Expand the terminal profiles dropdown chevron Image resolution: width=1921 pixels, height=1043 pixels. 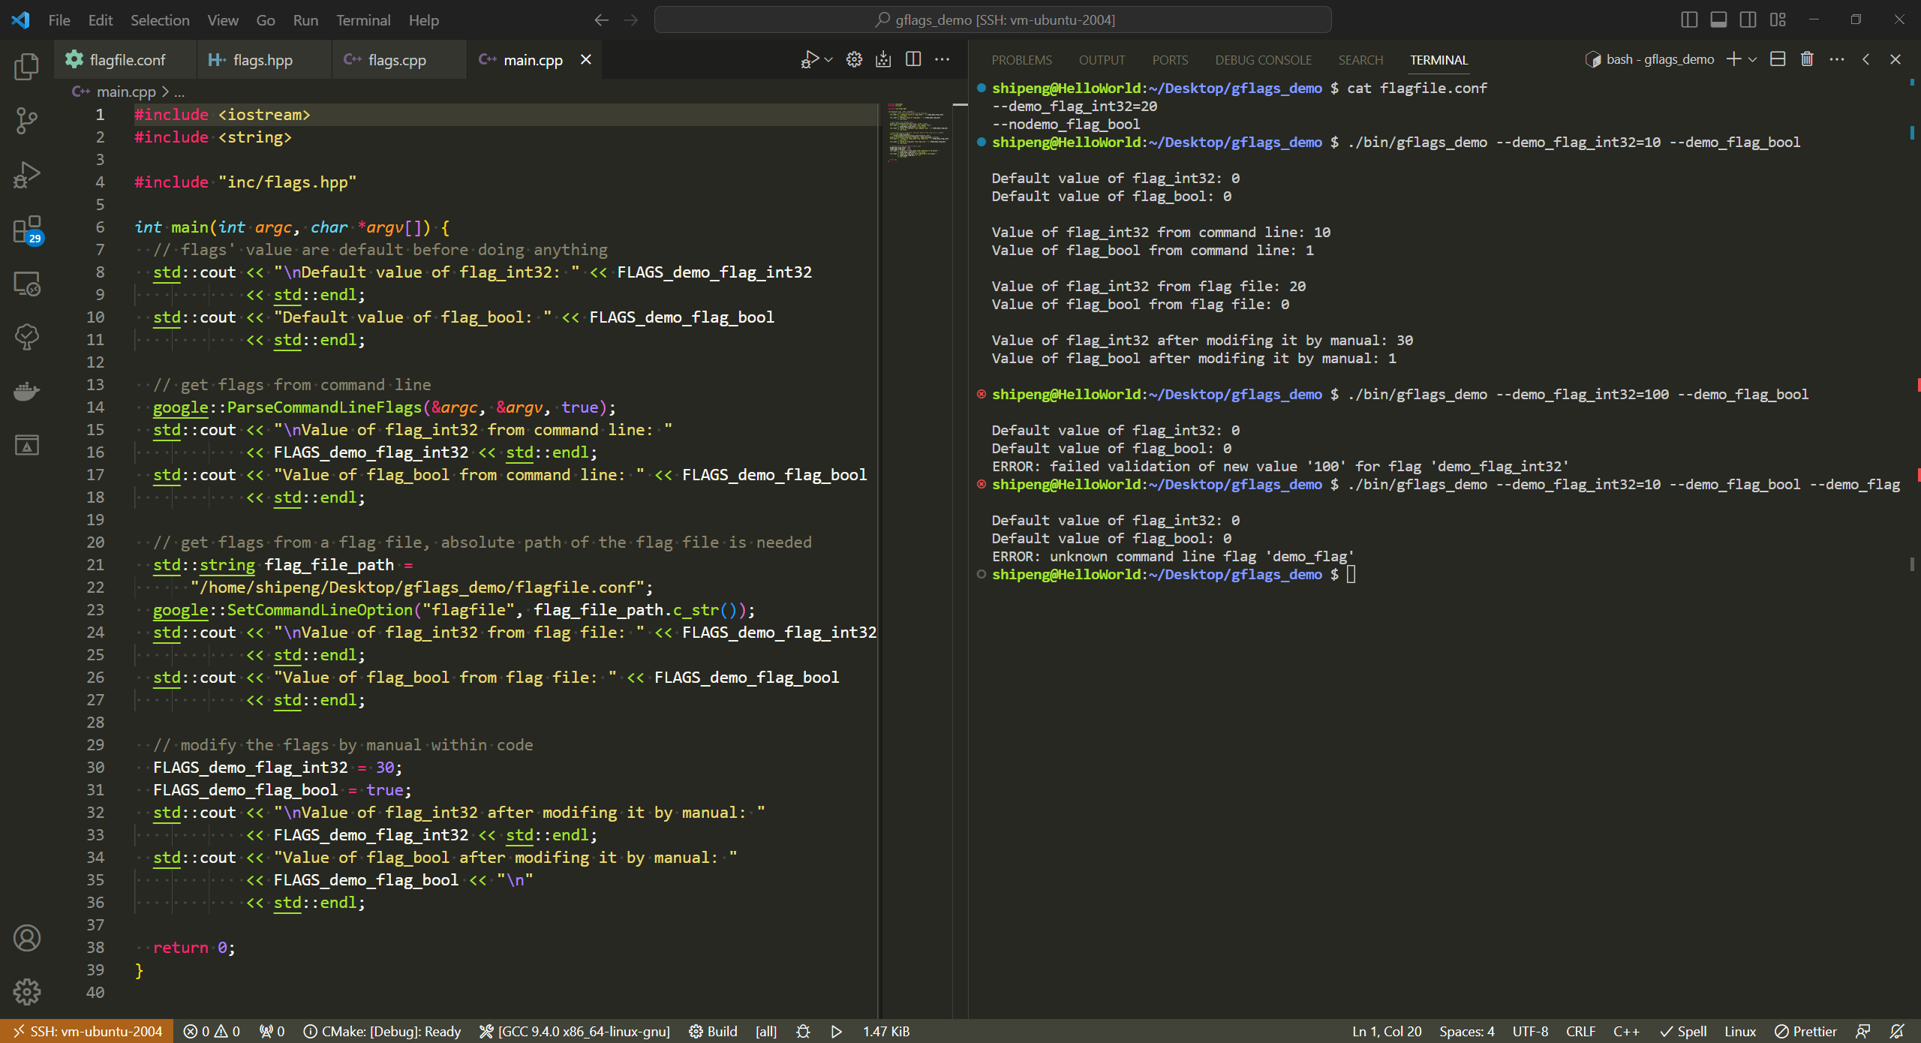tap(1751, 59)
